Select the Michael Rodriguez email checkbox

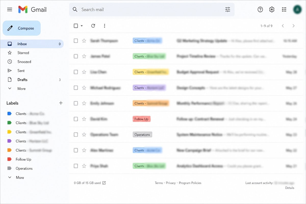click(76, 88)
